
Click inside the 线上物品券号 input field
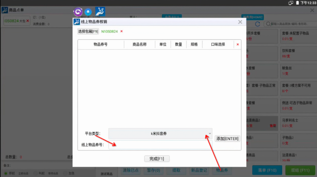coord(160,145)
